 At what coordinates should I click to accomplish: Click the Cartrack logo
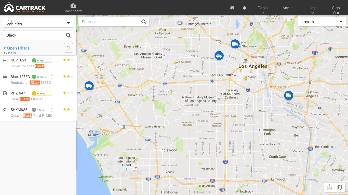pos(25,7)
